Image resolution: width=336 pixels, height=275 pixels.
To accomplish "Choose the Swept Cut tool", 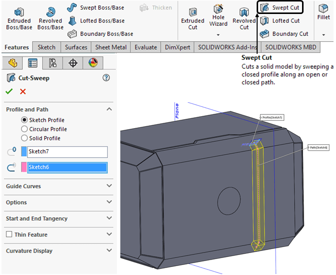I will (280, 7).
